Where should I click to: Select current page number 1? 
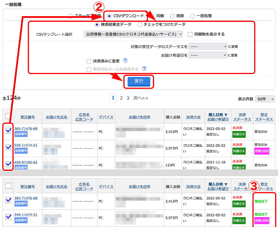[x=113, y=98]
